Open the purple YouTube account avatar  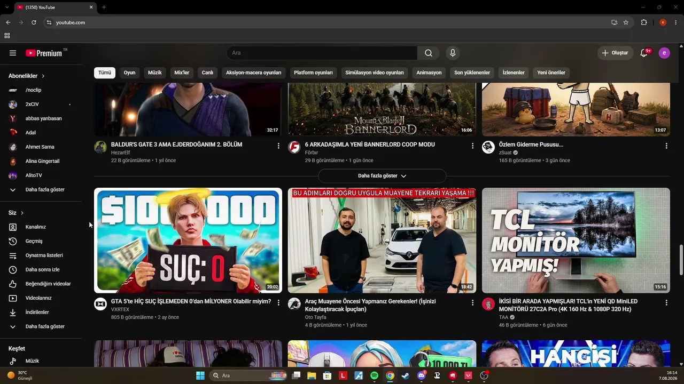(664, 53)
